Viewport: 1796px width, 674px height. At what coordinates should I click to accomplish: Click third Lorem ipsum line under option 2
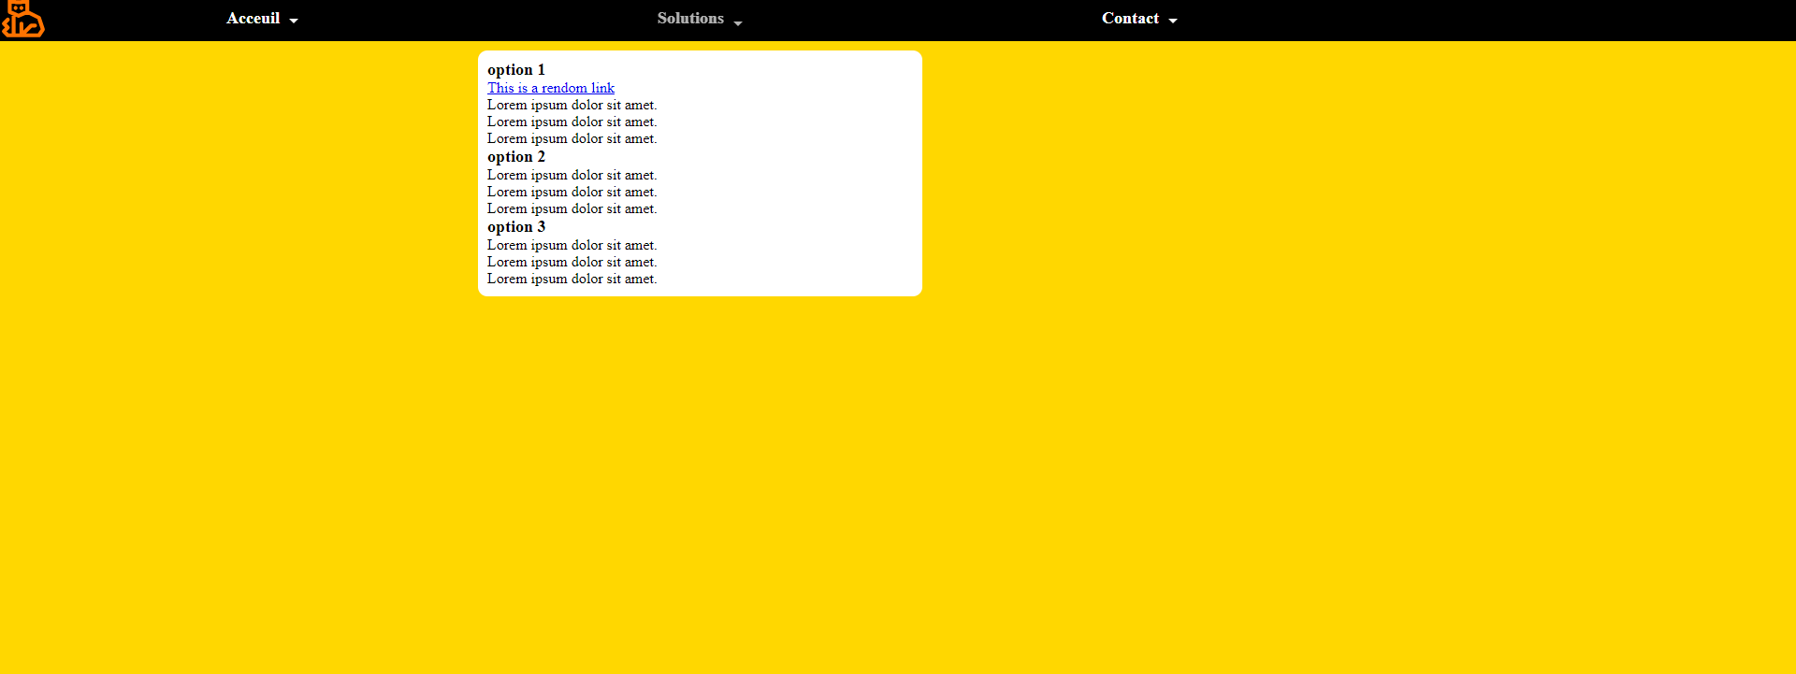click(572, 208)
